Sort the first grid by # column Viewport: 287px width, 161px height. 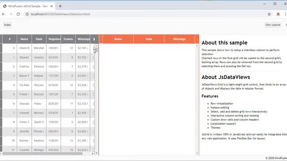point(9,39)
